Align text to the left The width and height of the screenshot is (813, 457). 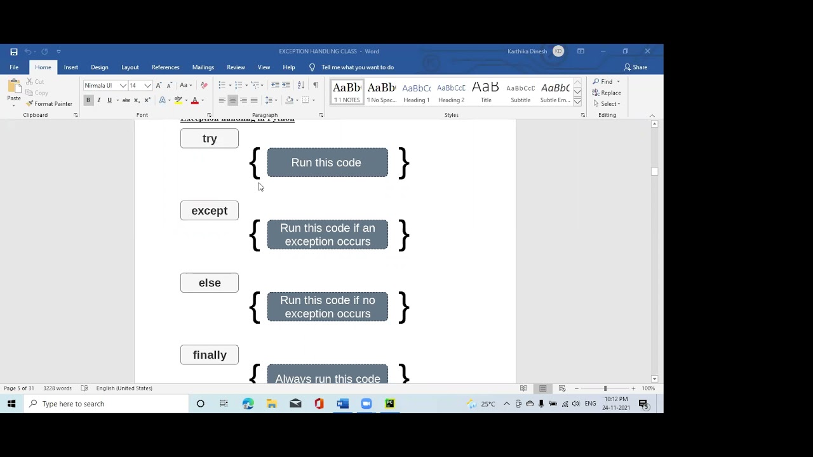pos(222,100)
